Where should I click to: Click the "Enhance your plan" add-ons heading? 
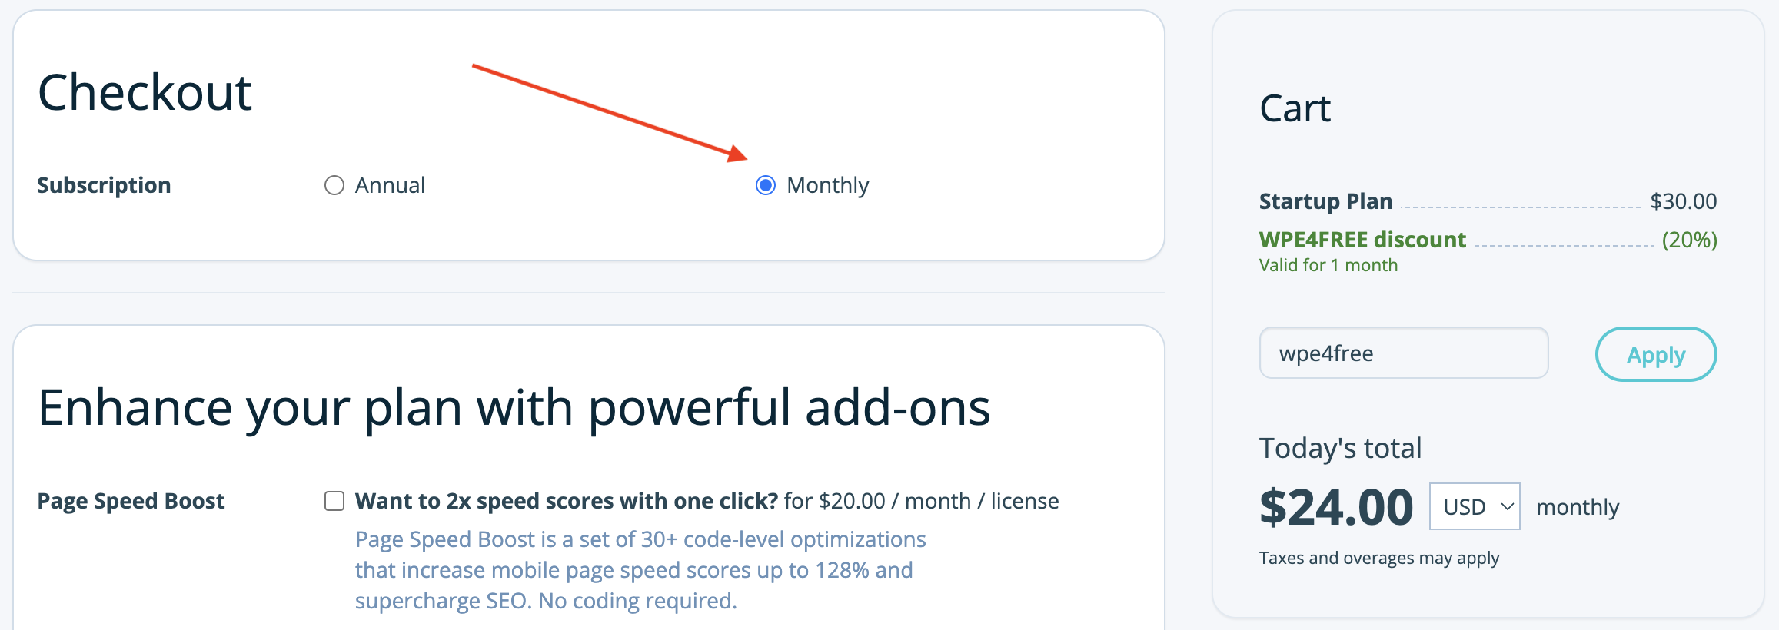pyautogui.click(x=514, y=407)
